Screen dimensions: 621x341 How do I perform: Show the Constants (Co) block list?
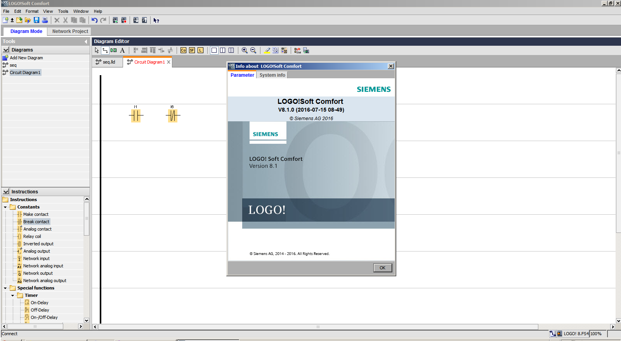pyautogui.click(x=183, y=50)
